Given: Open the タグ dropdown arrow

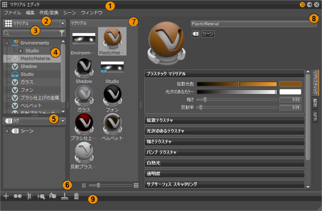Looking at the screenshot, I should [63, 121].
